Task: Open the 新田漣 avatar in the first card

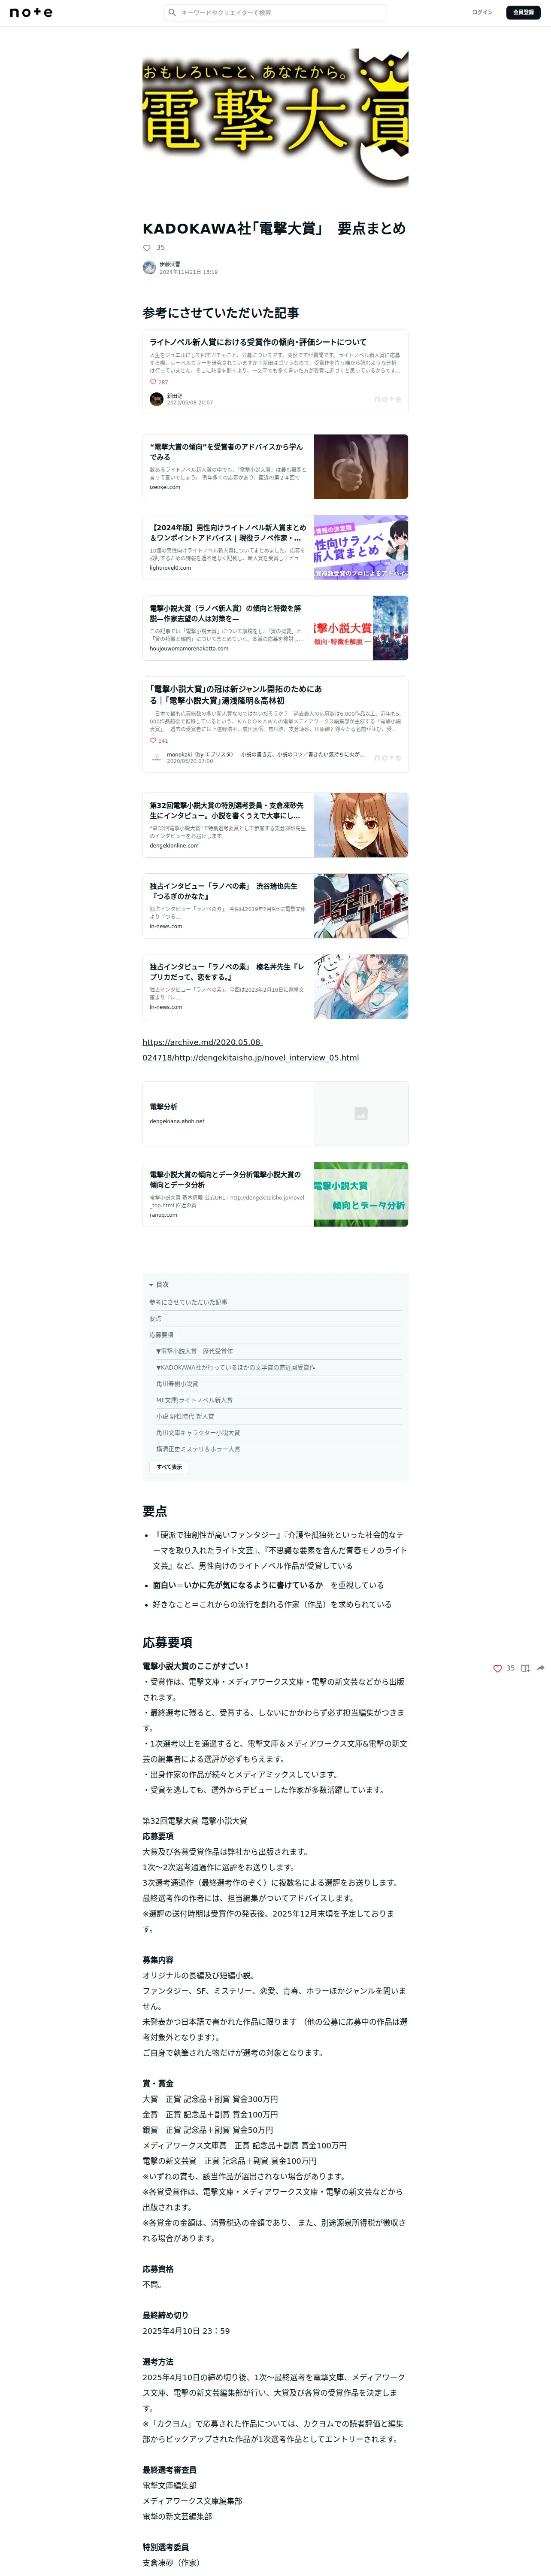Action: coord(156,399)
